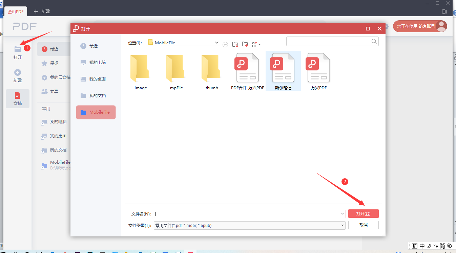Click the 取消 cancel button
This screenshot has width=456, height=253.
[363, 225]
